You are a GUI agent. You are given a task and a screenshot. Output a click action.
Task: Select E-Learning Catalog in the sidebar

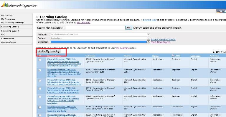[x=16, y=27]
